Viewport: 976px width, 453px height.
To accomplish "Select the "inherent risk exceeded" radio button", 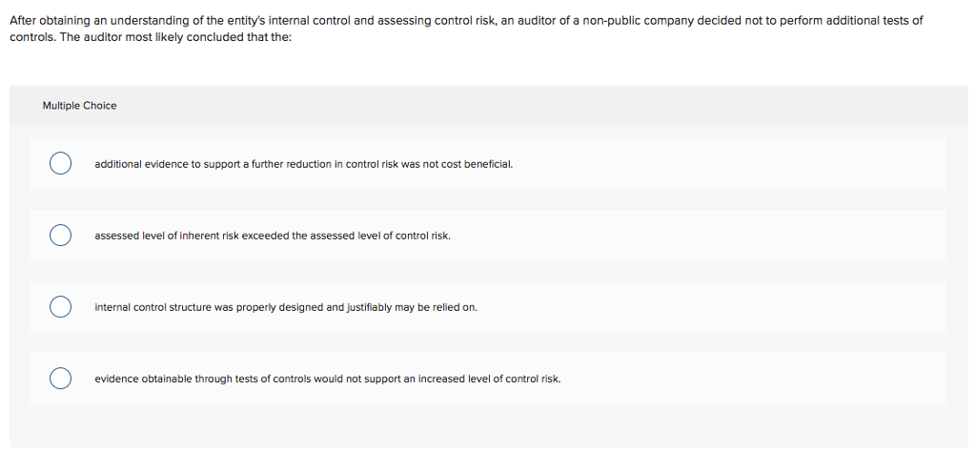I will pos(60,236).
